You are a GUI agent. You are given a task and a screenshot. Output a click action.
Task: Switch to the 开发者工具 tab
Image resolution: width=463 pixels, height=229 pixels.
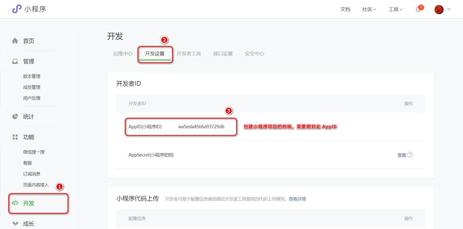(x=189, y=54)
